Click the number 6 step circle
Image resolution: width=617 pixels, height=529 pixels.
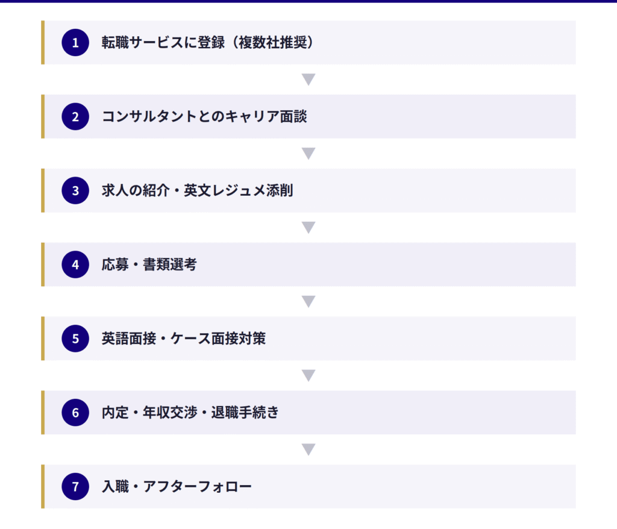coord(75,413)
